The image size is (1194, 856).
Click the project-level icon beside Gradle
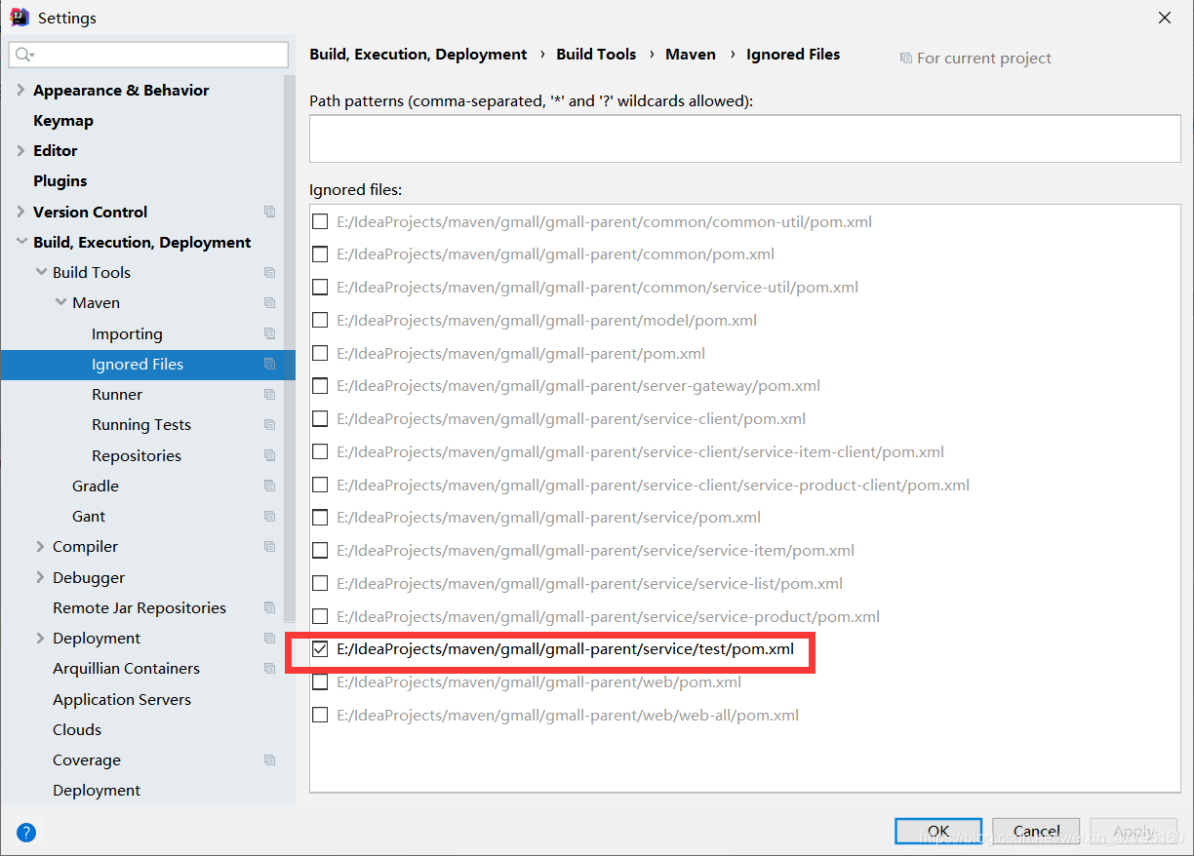(x=269, y=486)
